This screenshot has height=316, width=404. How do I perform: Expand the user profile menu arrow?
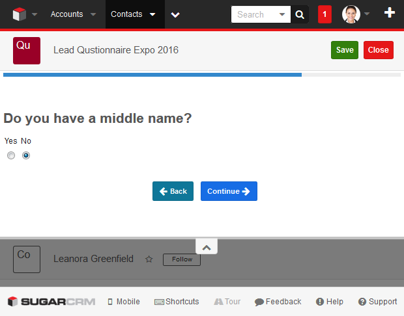tap(367, 14)
